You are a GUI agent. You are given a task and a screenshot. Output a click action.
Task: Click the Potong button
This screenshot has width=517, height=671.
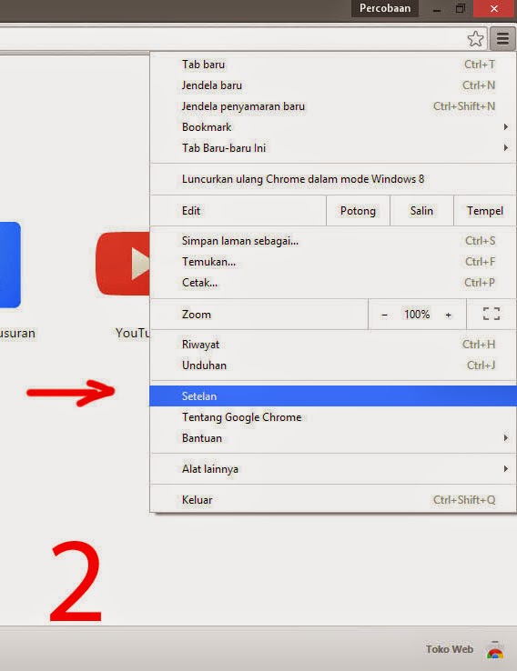pyautogui.click(x=358, y=211)
